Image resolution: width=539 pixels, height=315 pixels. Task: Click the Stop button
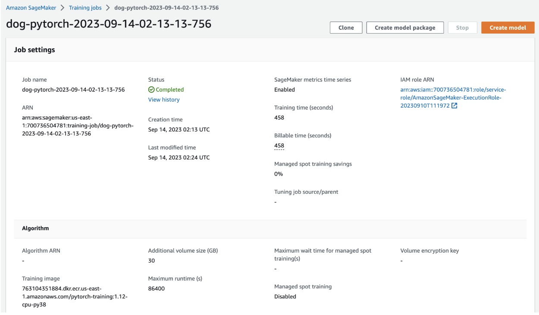[462, 28]
